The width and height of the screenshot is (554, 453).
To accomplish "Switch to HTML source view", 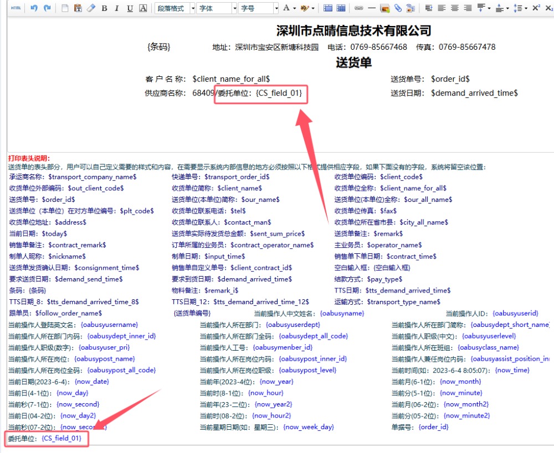I will click(x=16, y=8).
